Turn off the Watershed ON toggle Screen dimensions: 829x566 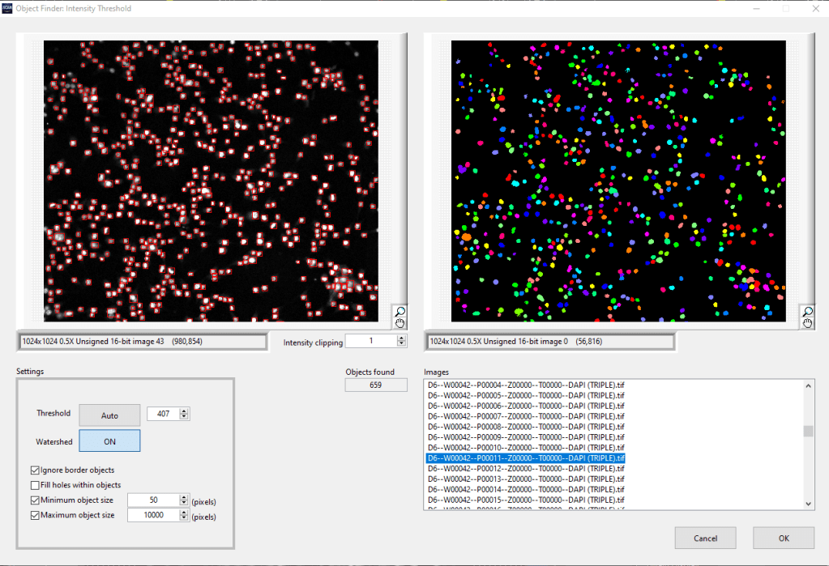tap(109, 441)
